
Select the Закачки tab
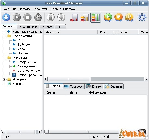(x=9, y=26)
